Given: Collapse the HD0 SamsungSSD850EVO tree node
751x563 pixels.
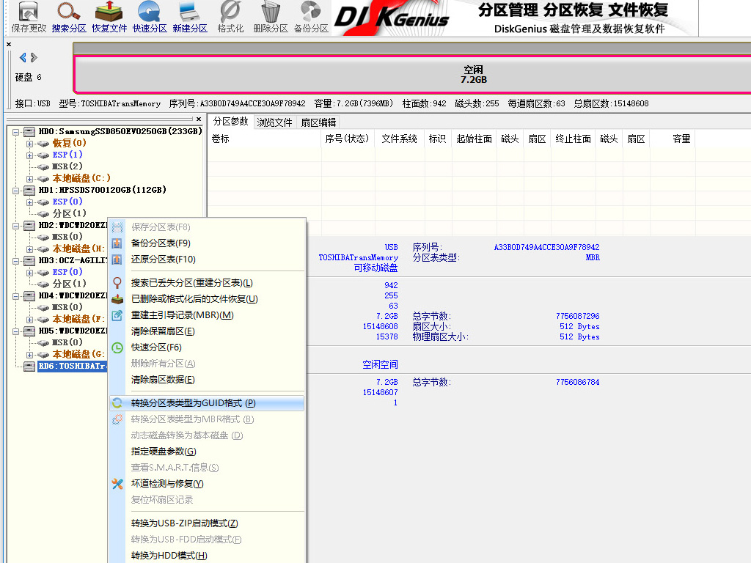Looking at the screenshot, I should coord(15,130).
